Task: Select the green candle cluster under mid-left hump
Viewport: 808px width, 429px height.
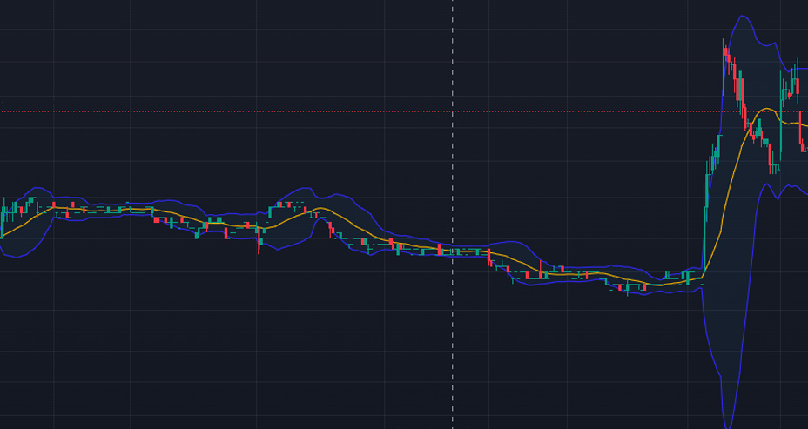Action: click(283, 206)
